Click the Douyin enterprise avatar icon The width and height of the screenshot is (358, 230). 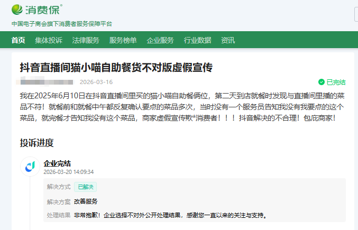(30, 167)
